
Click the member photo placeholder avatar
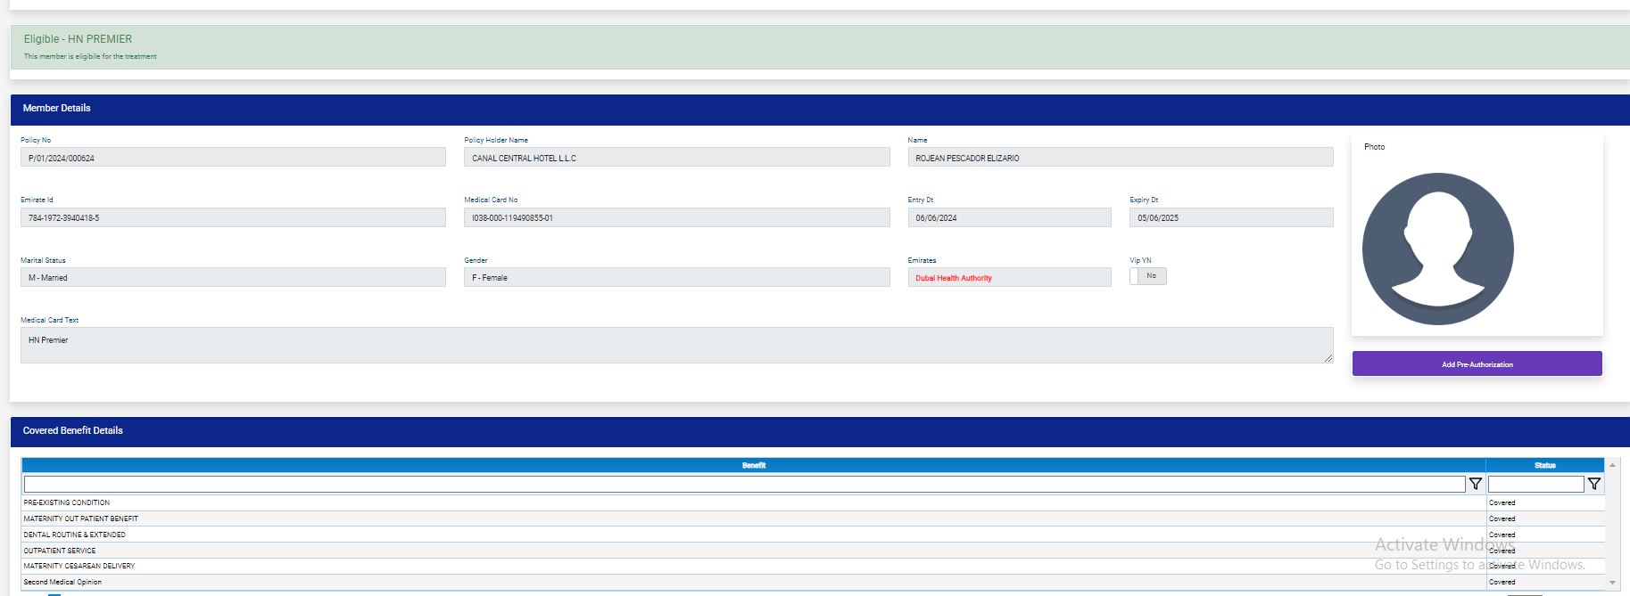point(1438,249)
